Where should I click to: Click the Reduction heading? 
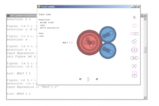tap(44, 20)
